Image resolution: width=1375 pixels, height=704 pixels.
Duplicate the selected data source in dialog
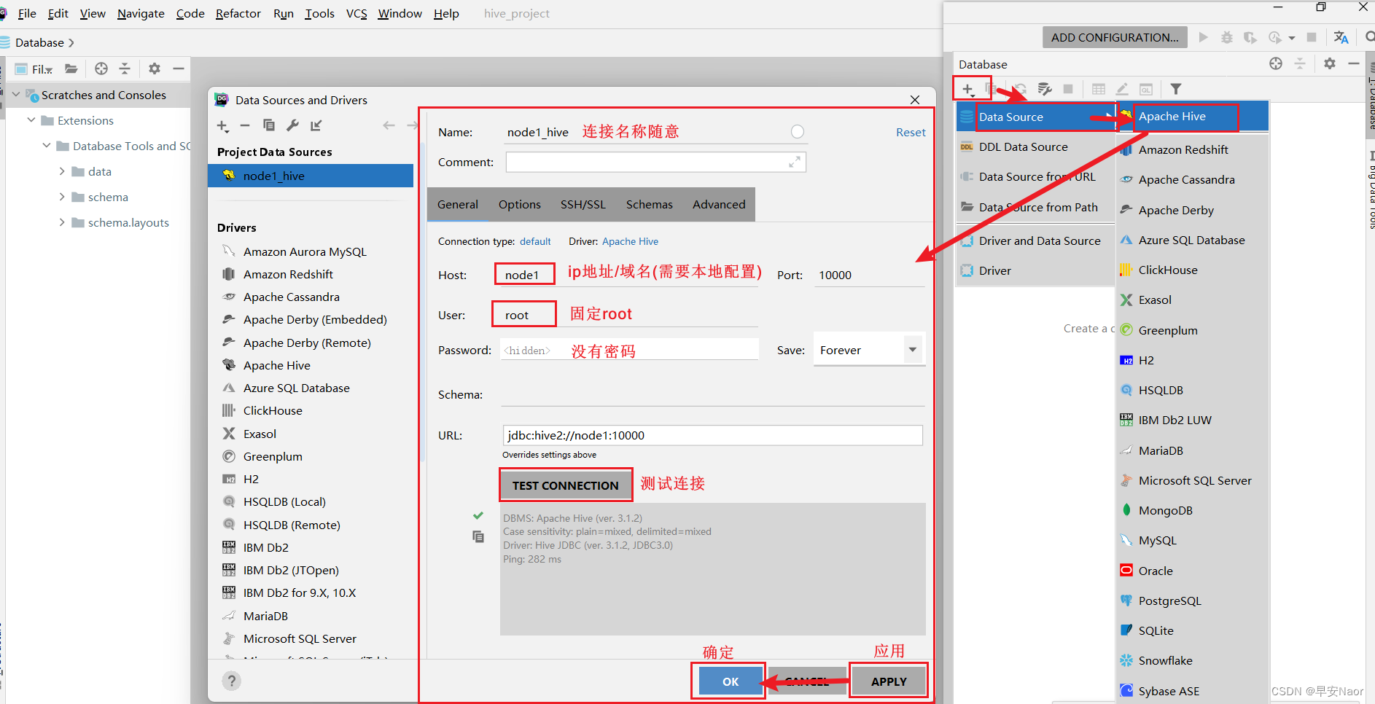pyautogui.click(x=269, y=125)
